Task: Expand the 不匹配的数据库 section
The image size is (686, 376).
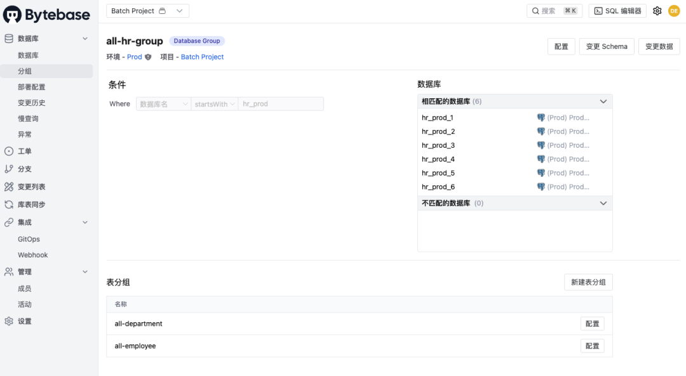Action: click(603, 204)
